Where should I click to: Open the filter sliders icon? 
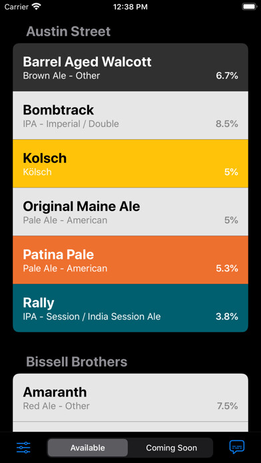[23, 448]
